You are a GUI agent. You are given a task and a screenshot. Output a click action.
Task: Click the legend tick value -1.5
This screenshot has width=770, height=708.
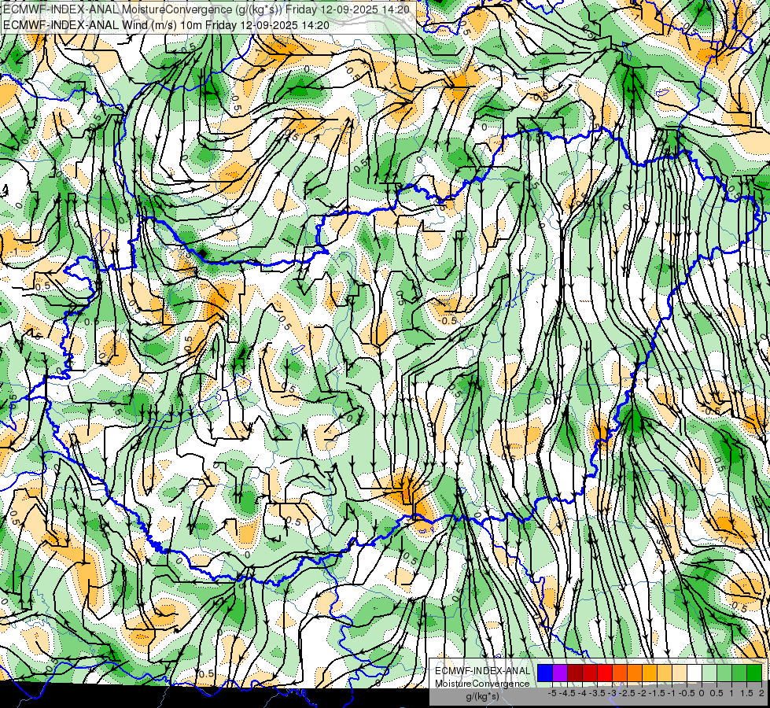pyautogui.click(x=657, y=693)
